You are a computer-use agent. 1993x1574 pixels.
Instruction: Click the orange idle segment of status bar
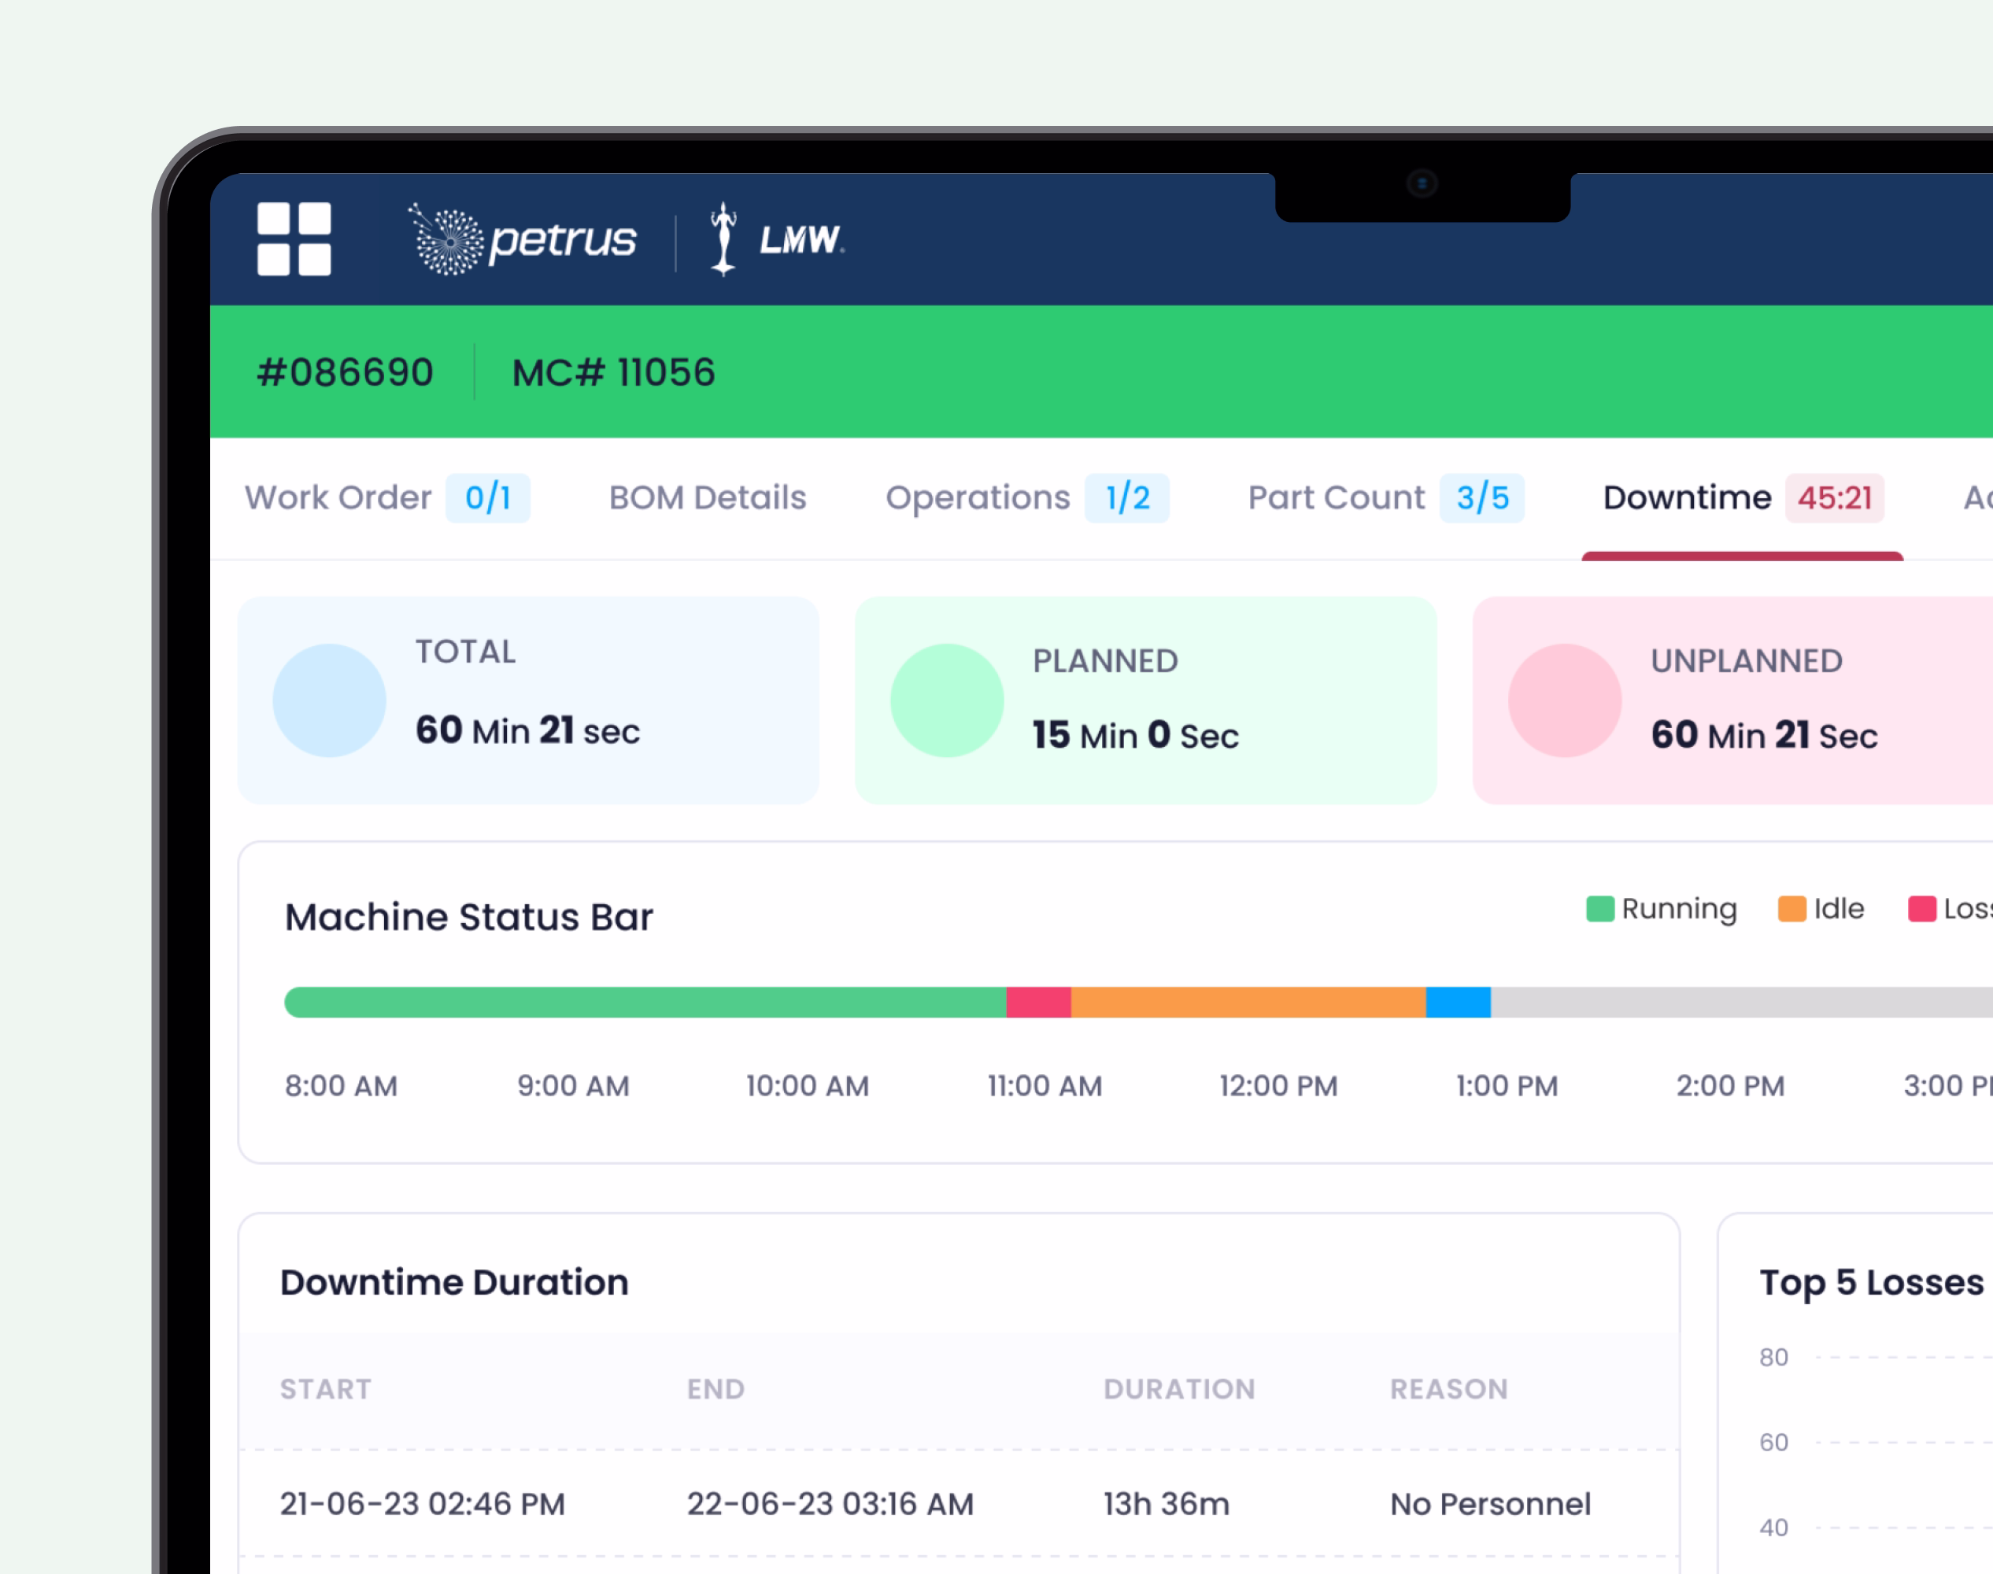1248,1002
